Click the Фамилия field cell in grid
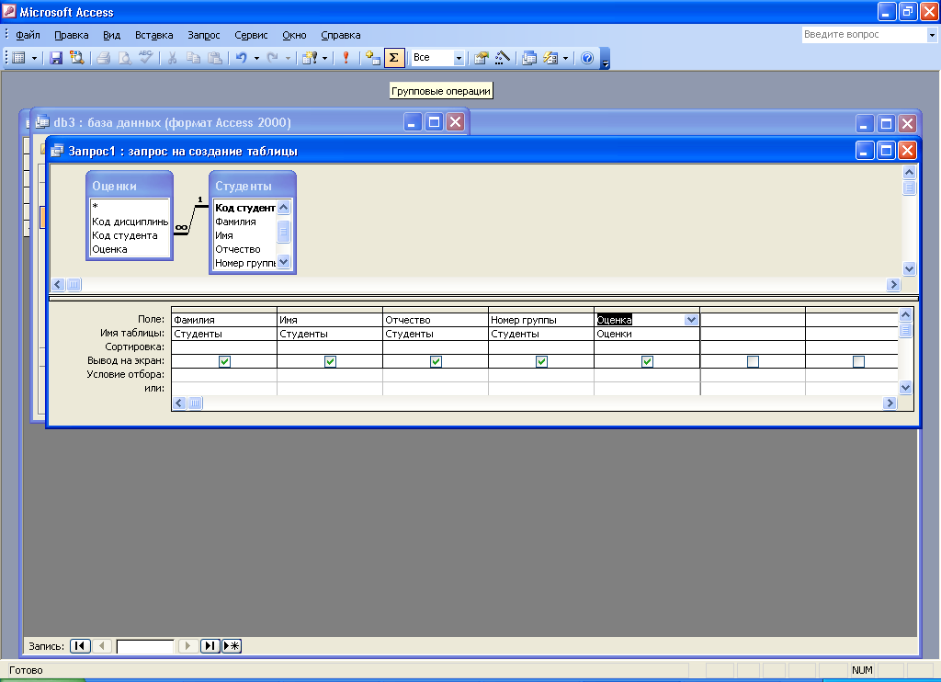 click(x=224, y=320)
